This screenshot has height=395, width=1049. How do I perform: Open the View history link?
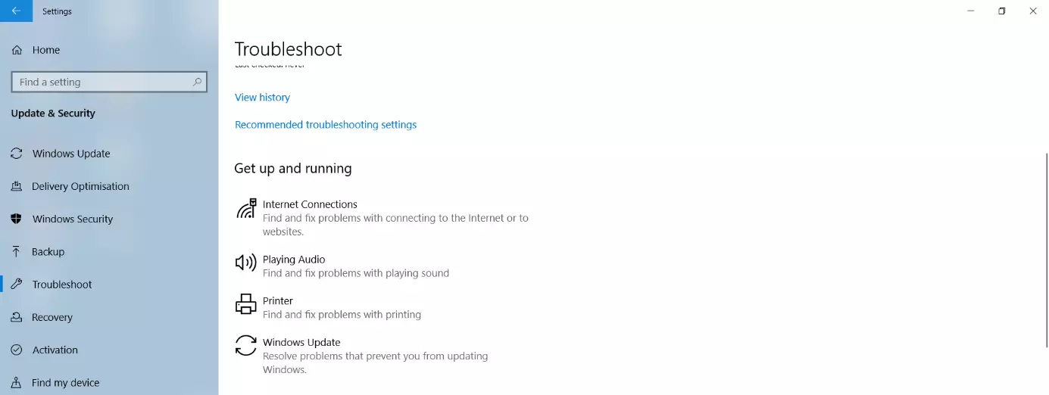point(262,98)
